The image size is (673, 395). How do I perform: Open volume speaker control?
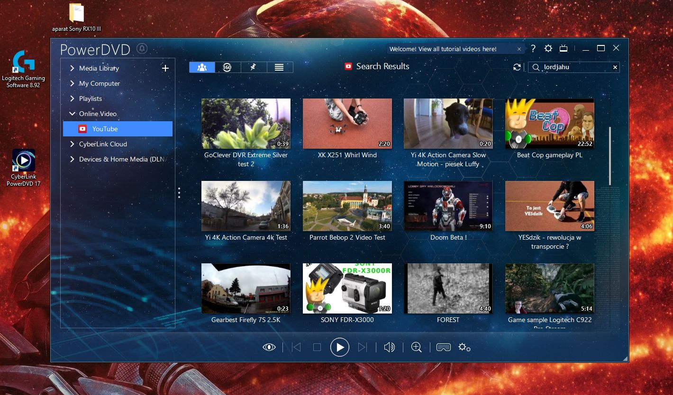[x=389, y=347]
